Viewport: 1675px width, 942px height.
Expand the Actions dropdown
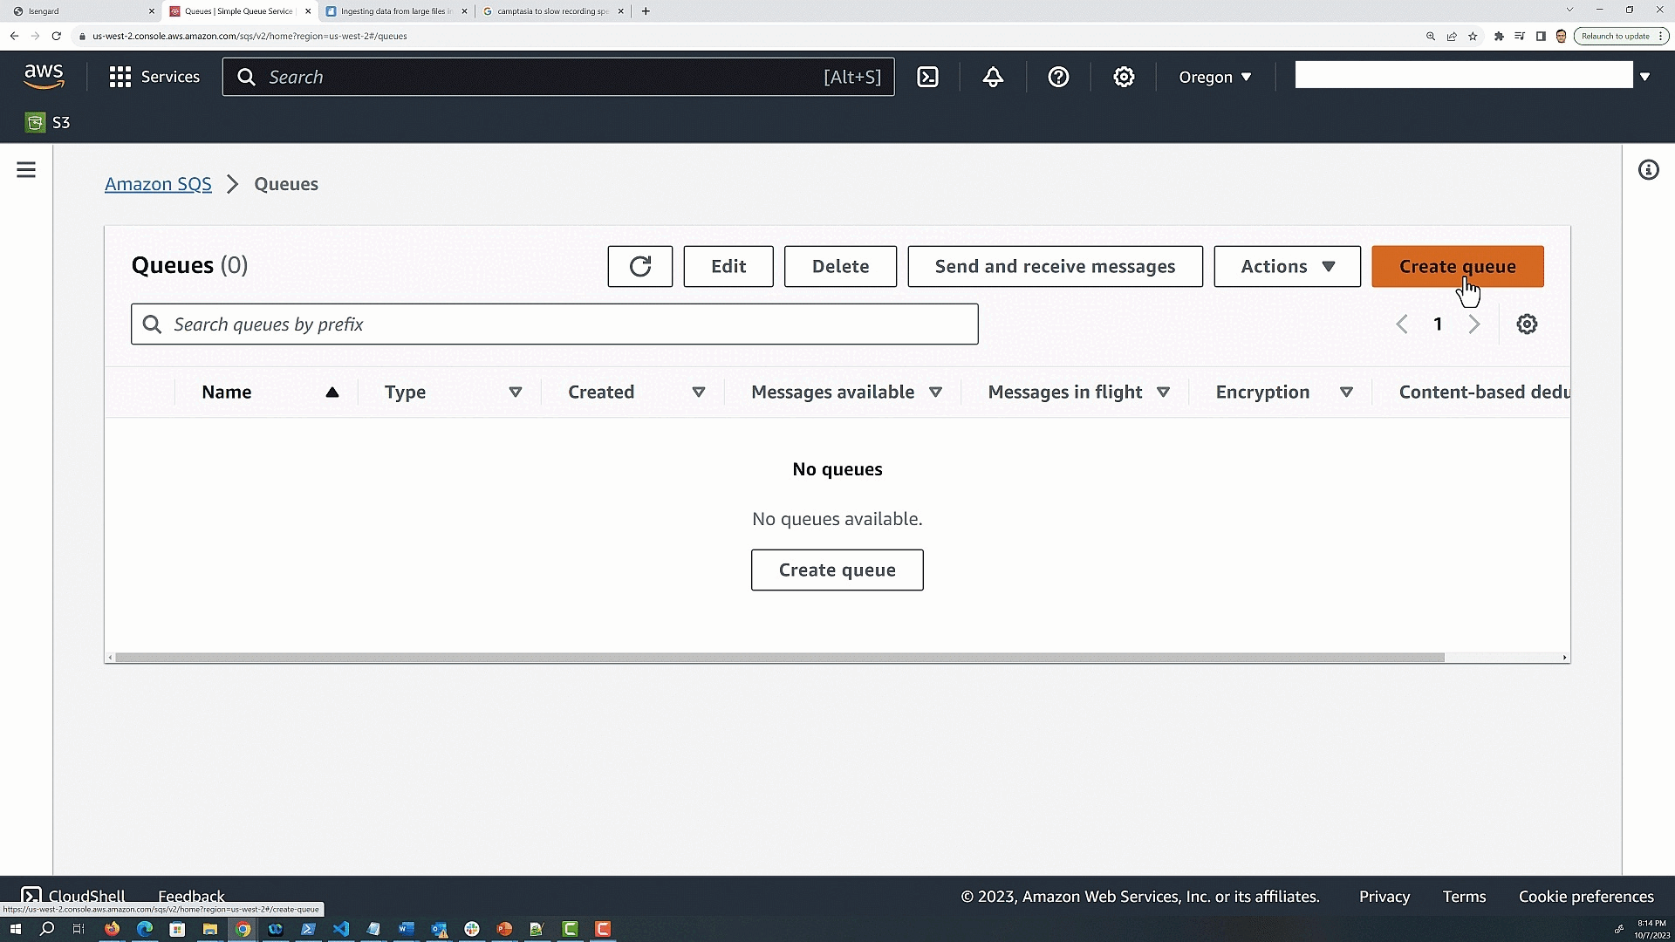[1286, 266]
